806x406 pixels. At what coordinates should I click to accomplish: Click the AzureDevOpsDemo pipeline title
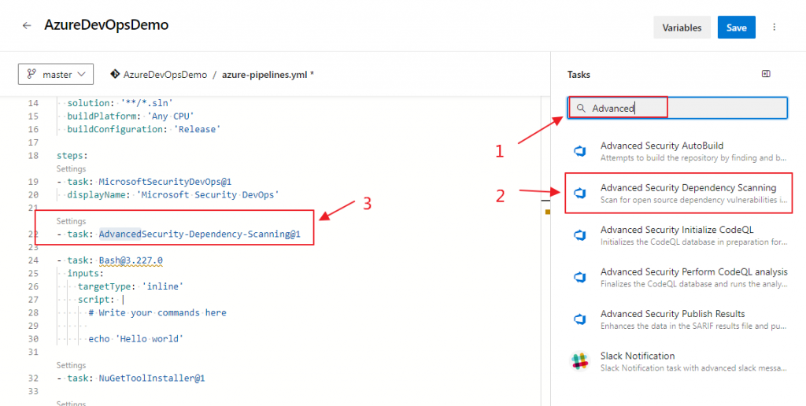tap(106, 25)
